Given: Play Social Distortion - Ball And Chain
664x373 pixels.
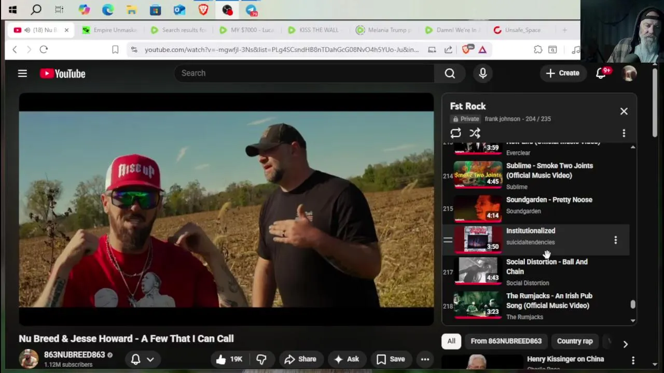Looking at the screenshot, I should tap(547, 266).
